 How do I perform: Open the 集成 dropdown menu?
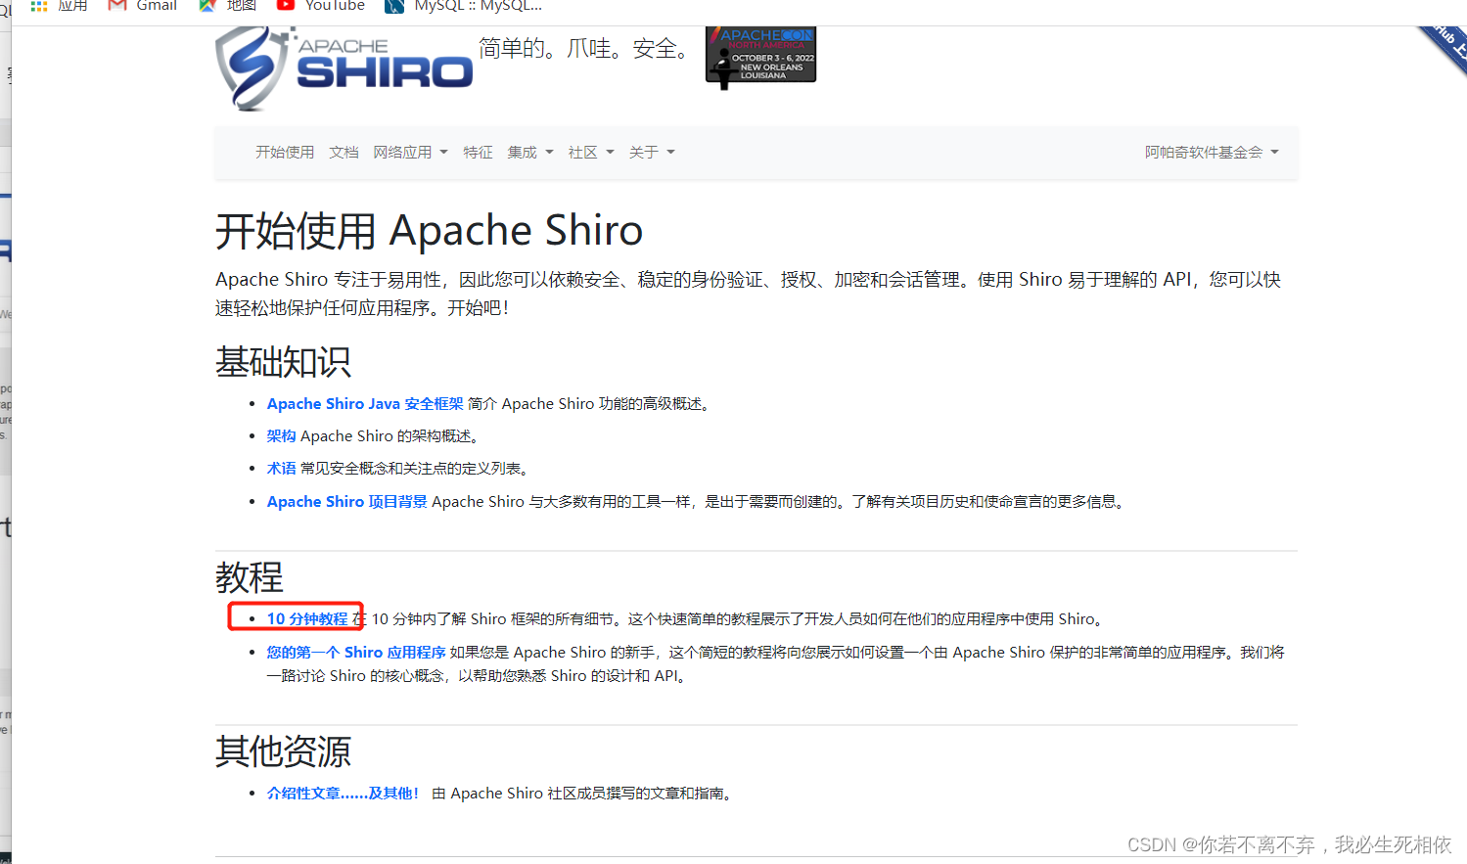tap(528, 152)
